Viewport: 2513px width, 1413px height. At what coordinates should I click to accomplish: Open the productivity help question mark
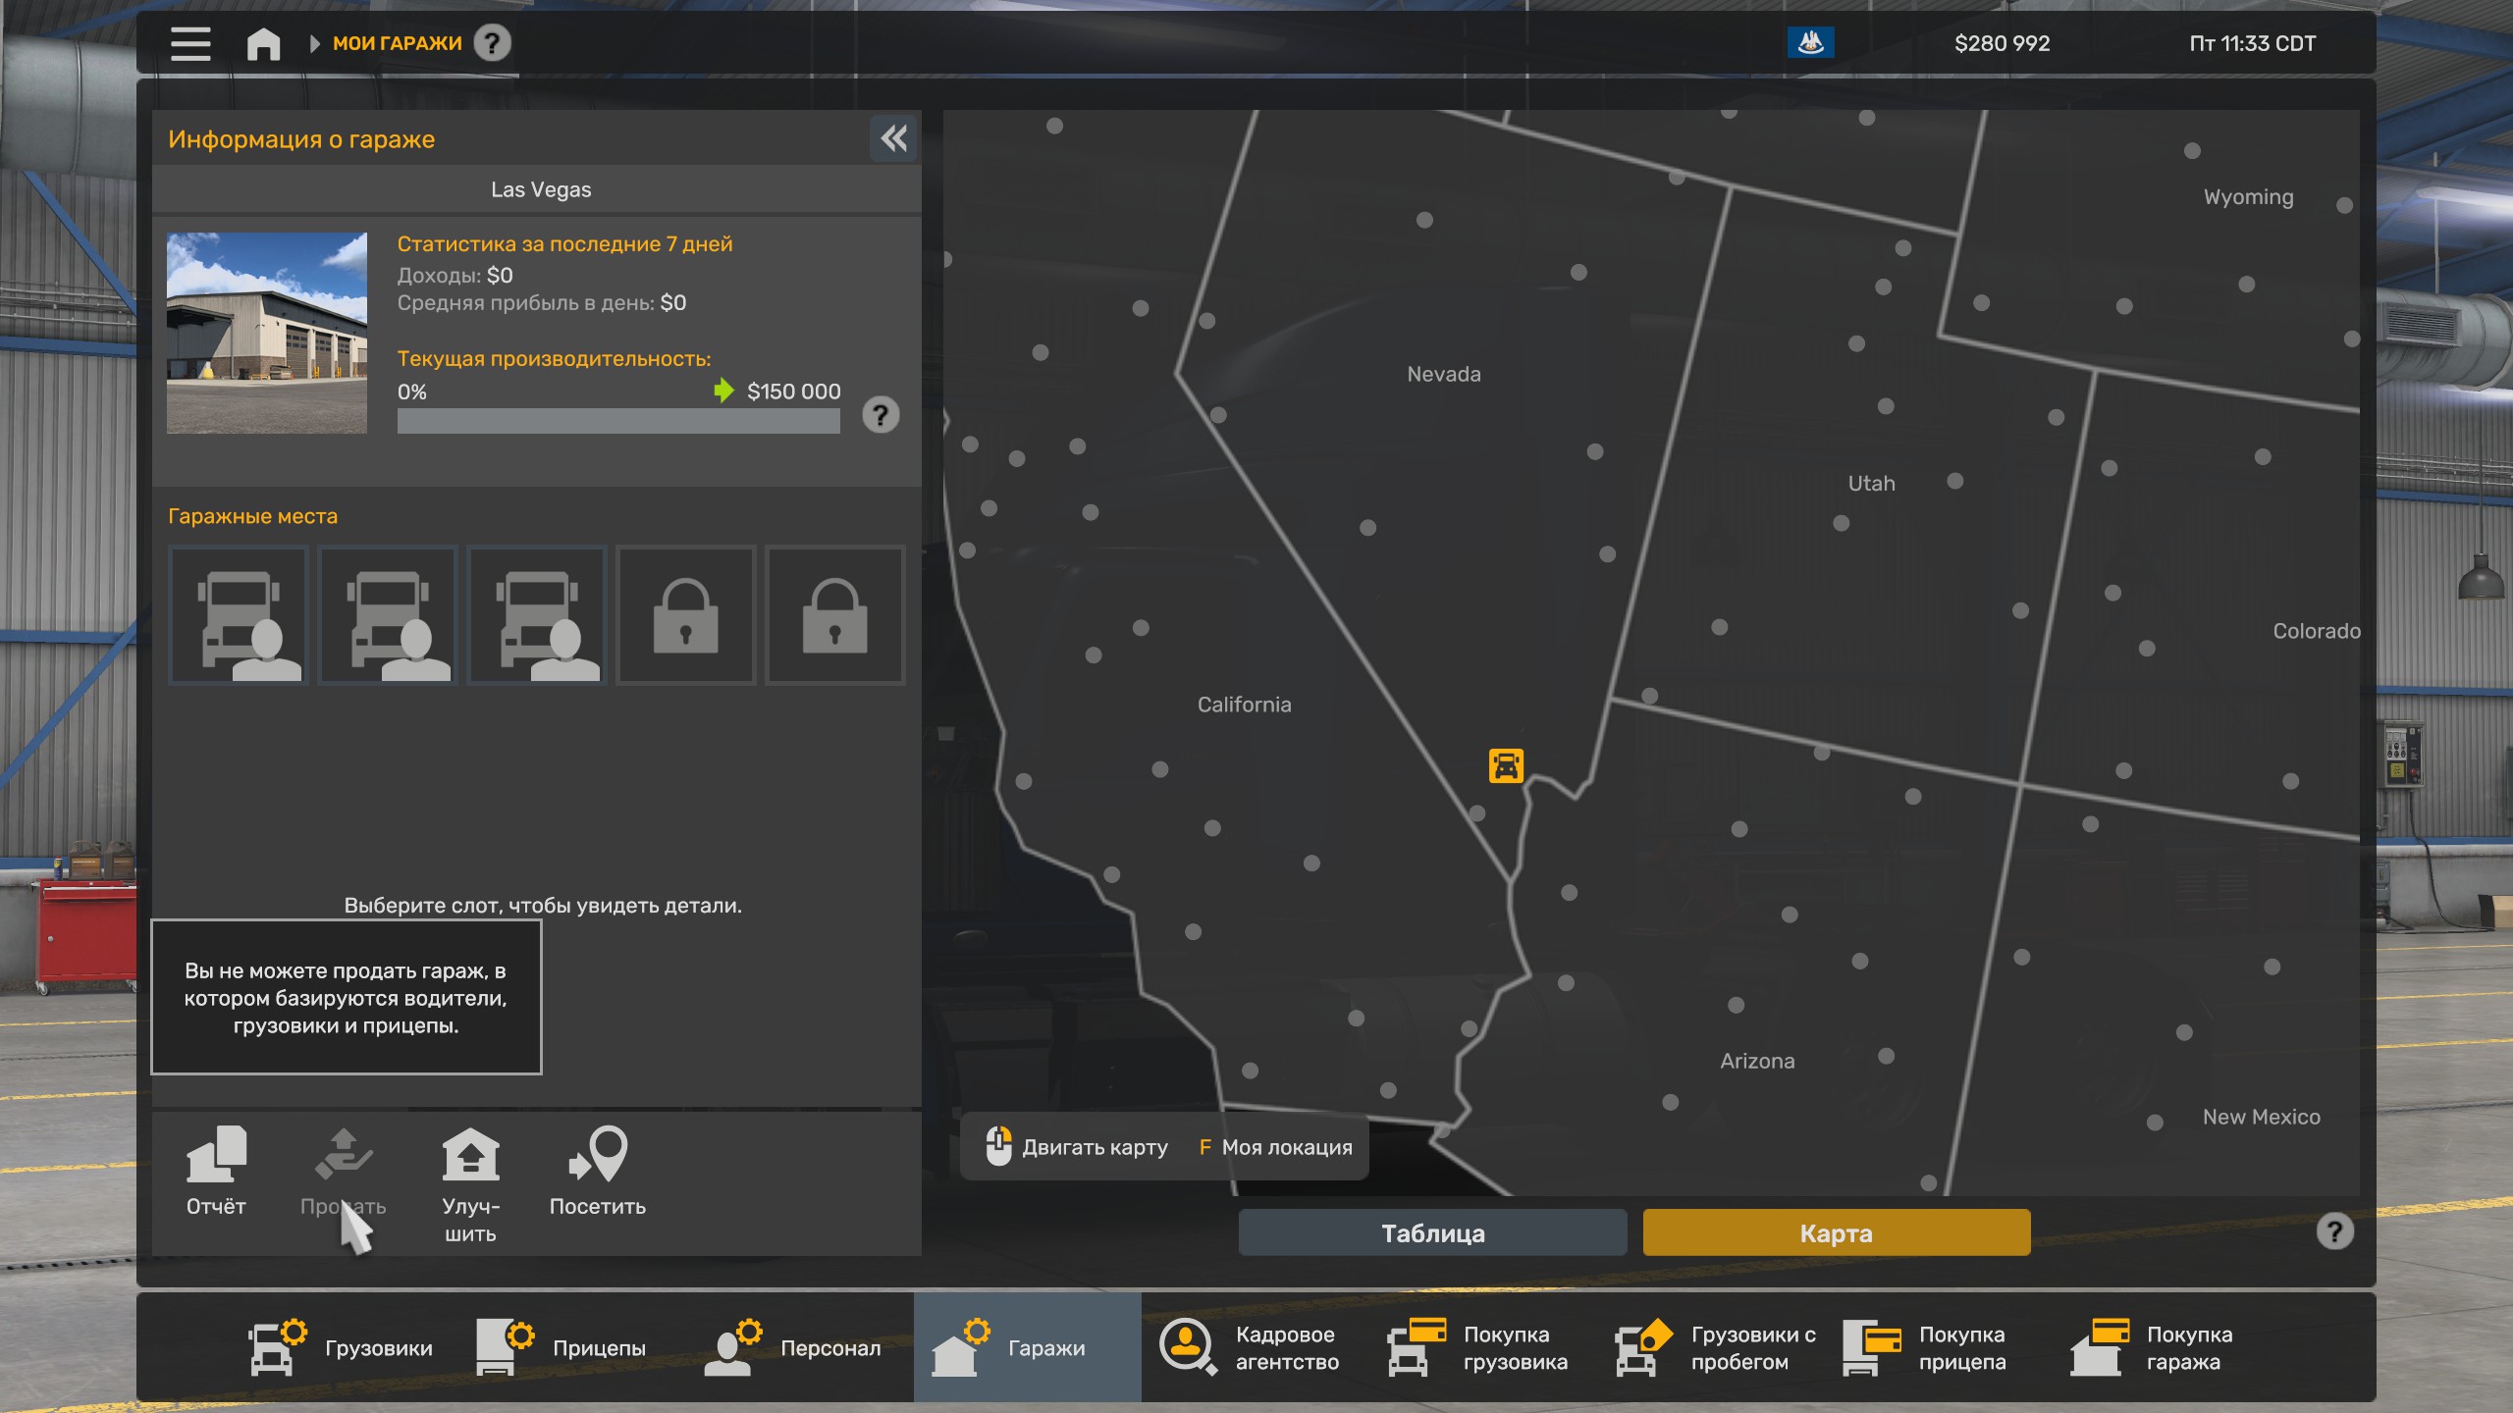(x=880, y=415)
